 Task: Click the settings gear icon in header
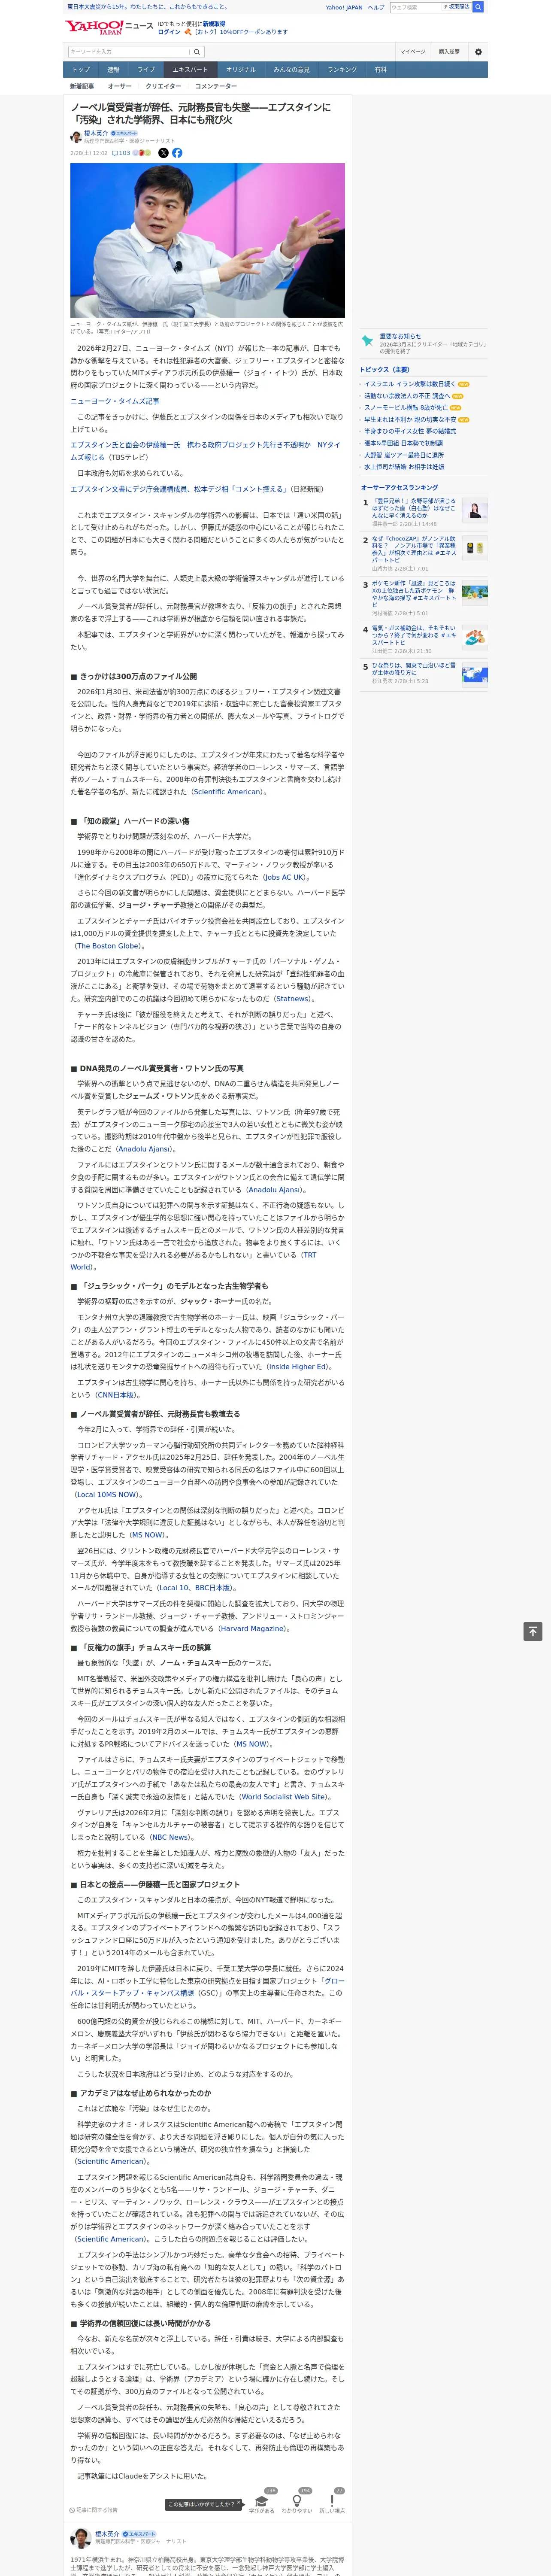(x=478, y=52)
